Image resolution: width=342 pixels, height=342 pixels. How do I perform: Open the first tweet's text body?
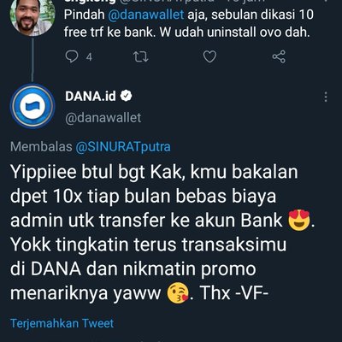click(x=189, y=23)
